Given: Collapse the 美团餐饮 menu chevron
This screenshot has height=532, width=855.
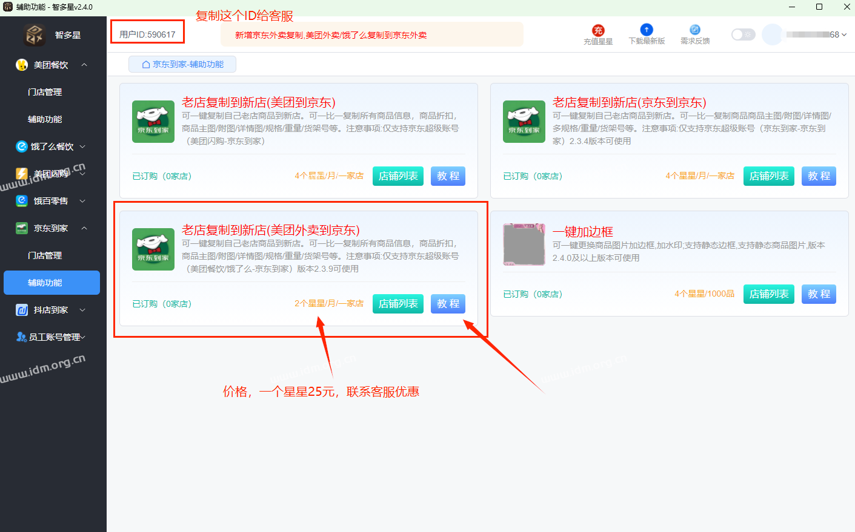Looking at the screenshot, I should tap(84, 65).
